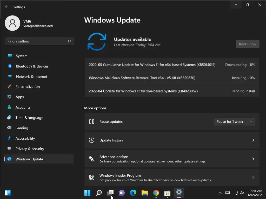
Task: Select Windows Update in sidebar
Action: (x=39, y=159)
